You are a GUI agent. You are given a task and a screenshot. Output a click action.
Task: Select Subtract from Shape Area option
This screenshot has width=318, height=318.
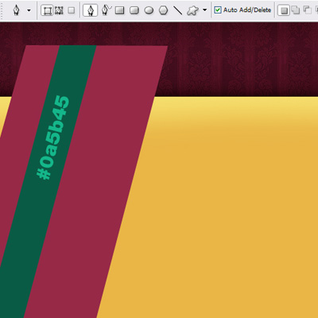click(x=308, y=10)
